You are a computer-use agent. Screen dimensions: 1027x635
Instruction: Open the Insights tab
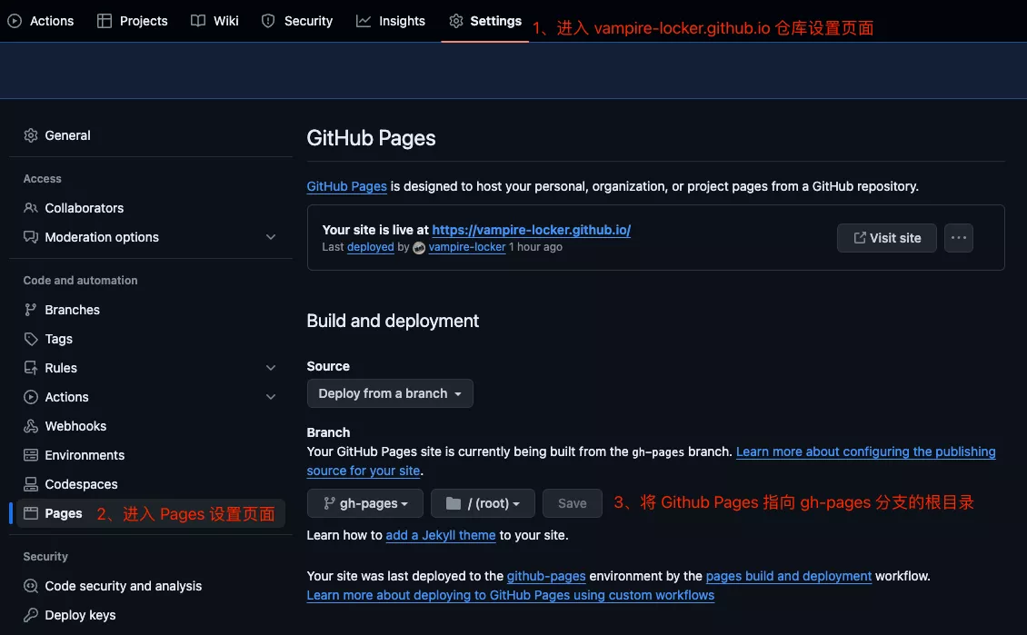391,21
